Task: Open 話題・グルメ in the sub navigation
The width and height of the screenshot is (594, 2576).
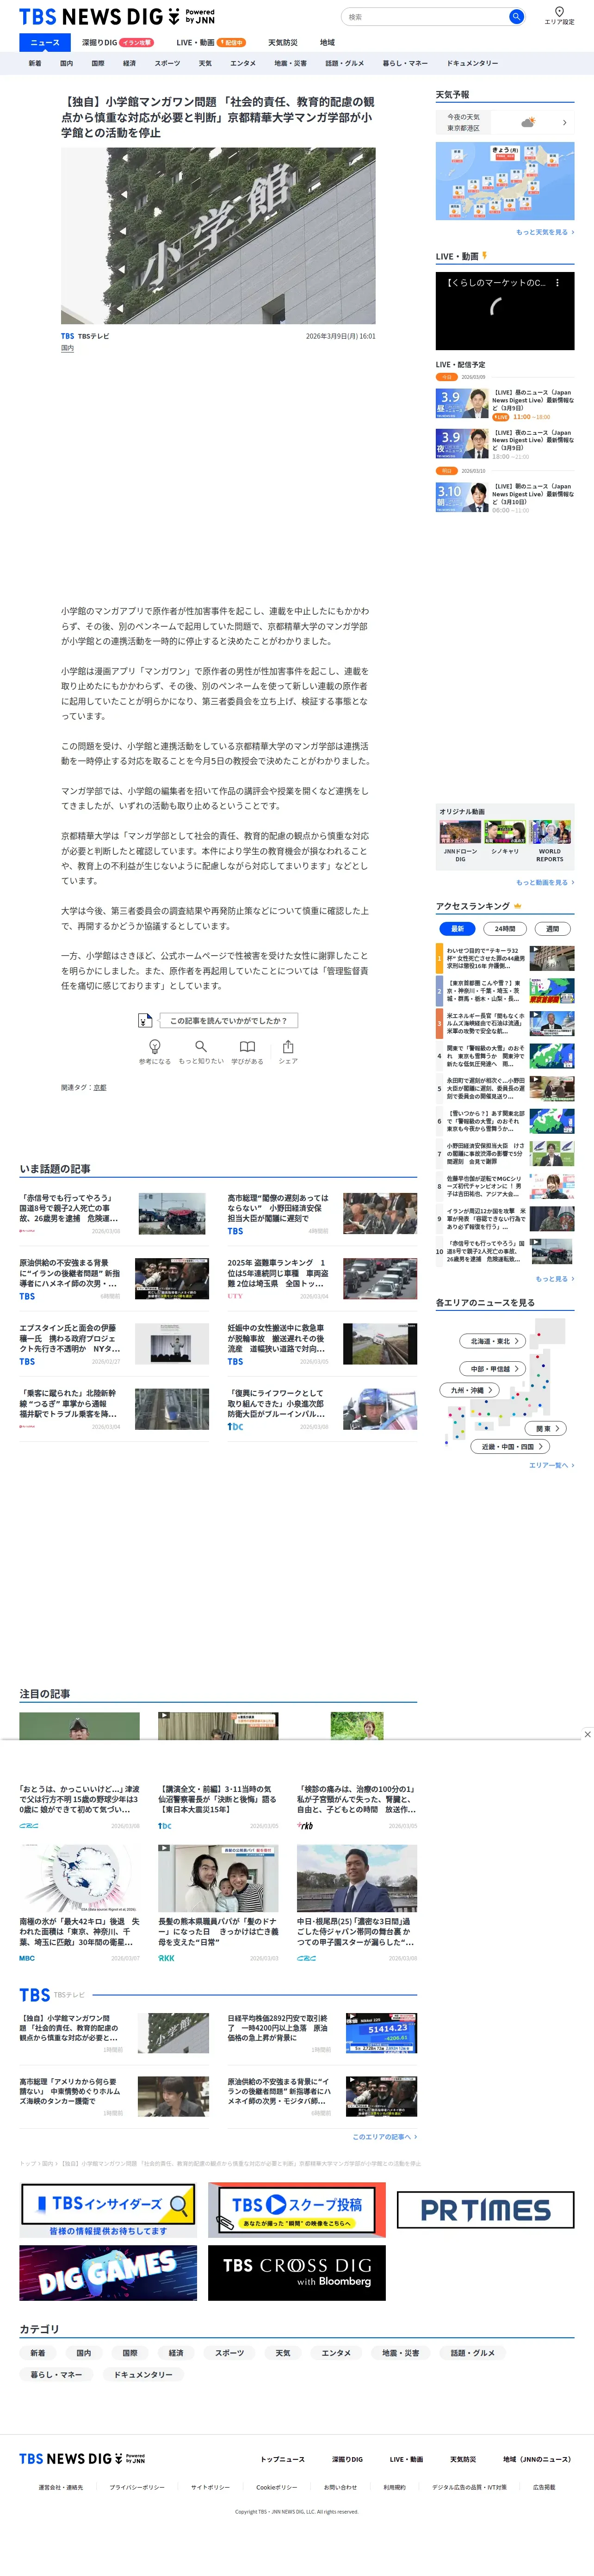Action: (x=344, y=63)
